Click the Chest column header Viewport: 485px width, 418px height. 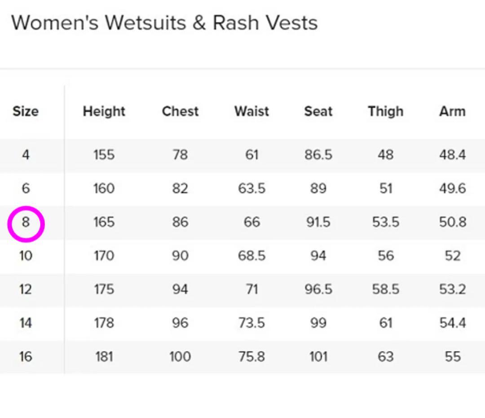(180, 111)
